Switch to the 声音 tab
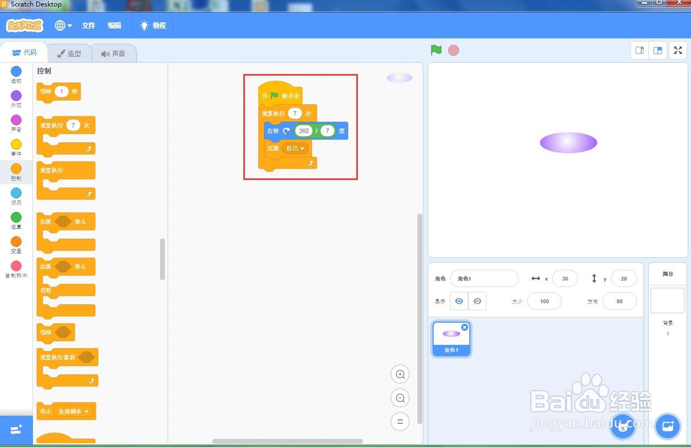 tap(113, 54)
